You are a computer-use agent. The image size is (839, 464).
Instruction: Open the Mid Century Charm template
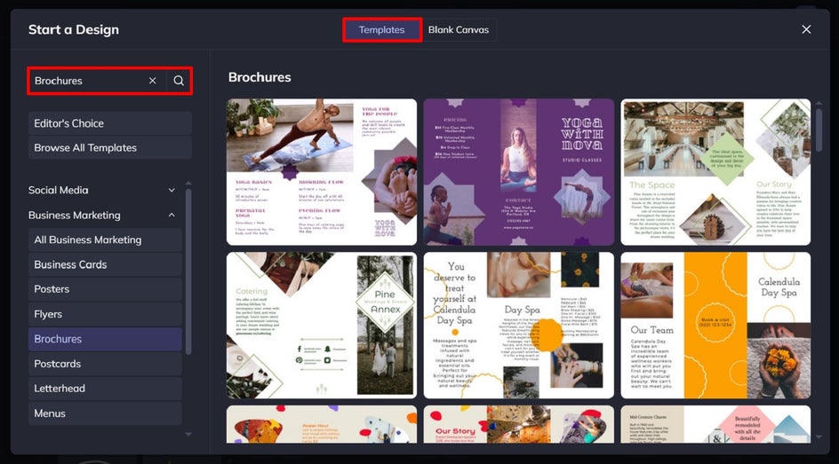[715, 424]
